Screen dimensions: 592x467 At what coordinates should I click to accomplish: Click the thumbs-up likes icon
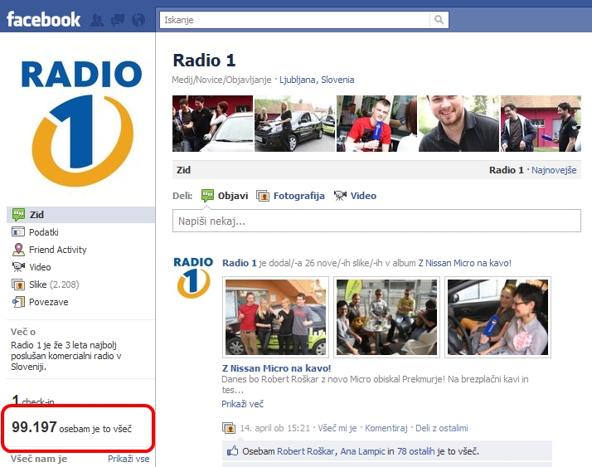[232, 450]
